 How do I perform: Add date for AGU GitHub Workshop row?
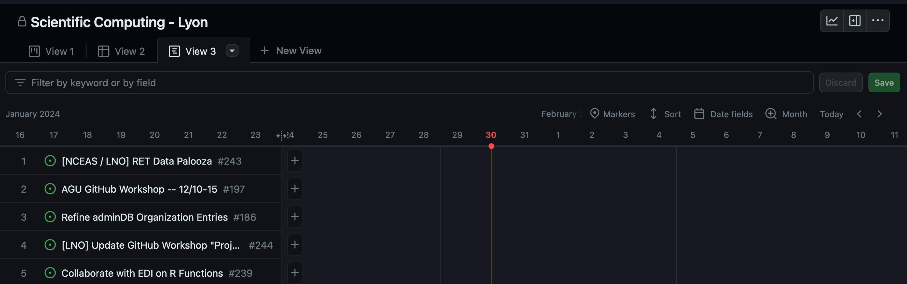(295, 188)
